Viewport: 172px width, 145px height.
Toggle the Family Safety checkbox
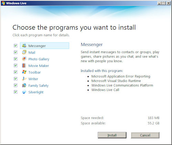15,85
